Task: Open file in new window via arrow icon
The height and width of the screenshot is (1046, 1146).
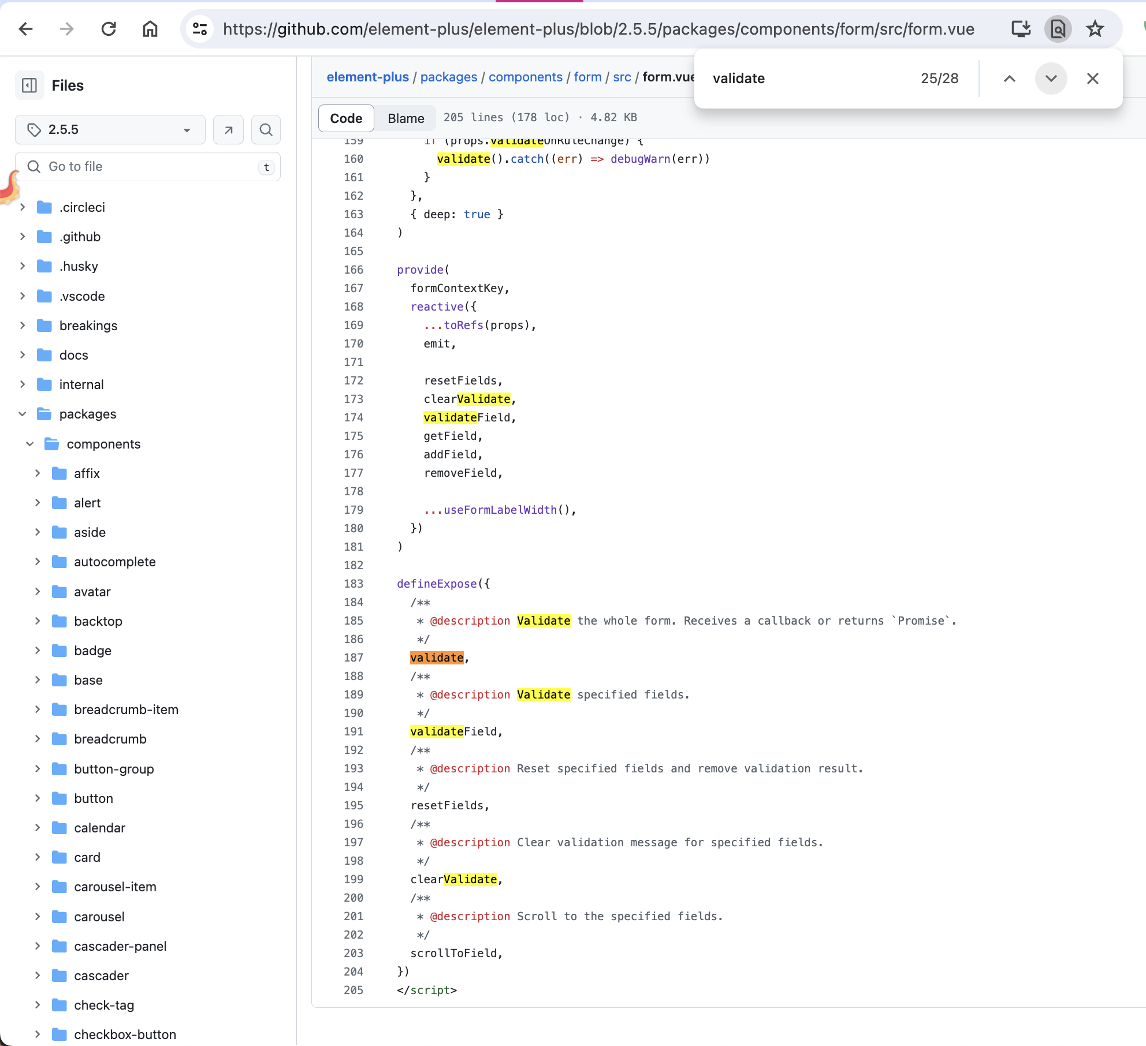Action: coord(228,129)
